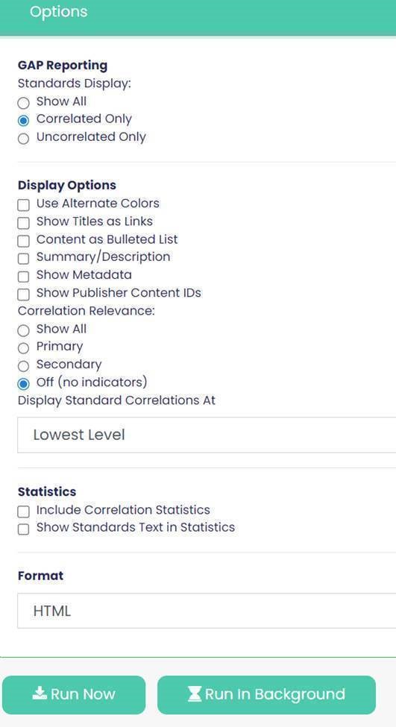Image resolution: width=396 pixels, height=727 pixels.
Task: Select Off (no indicators) radio option
Action: pos(23,384)
